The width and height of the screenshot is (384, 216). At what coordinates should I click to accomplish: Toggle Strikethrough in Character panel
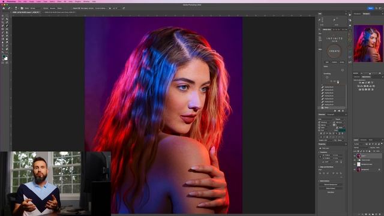343,133
